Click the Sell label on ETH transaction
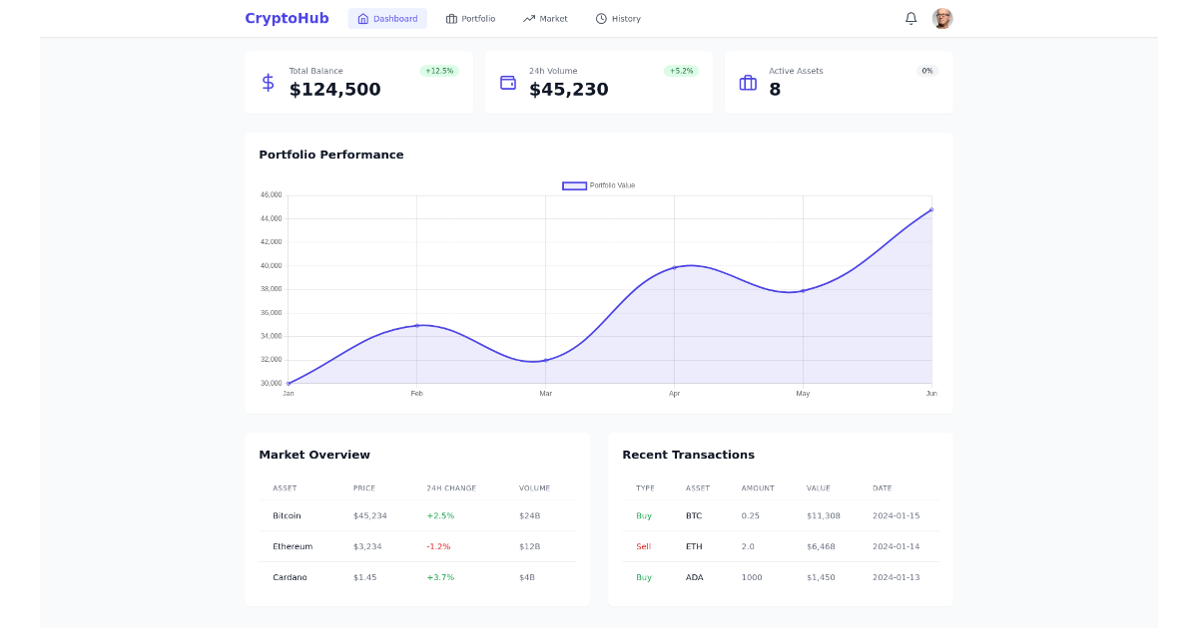The image size is (1198, 628). click(643, 546)
